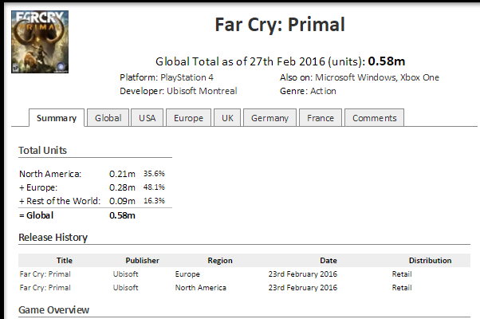
Task: Click the global total 0.58m figure
Action: [387, 61]
